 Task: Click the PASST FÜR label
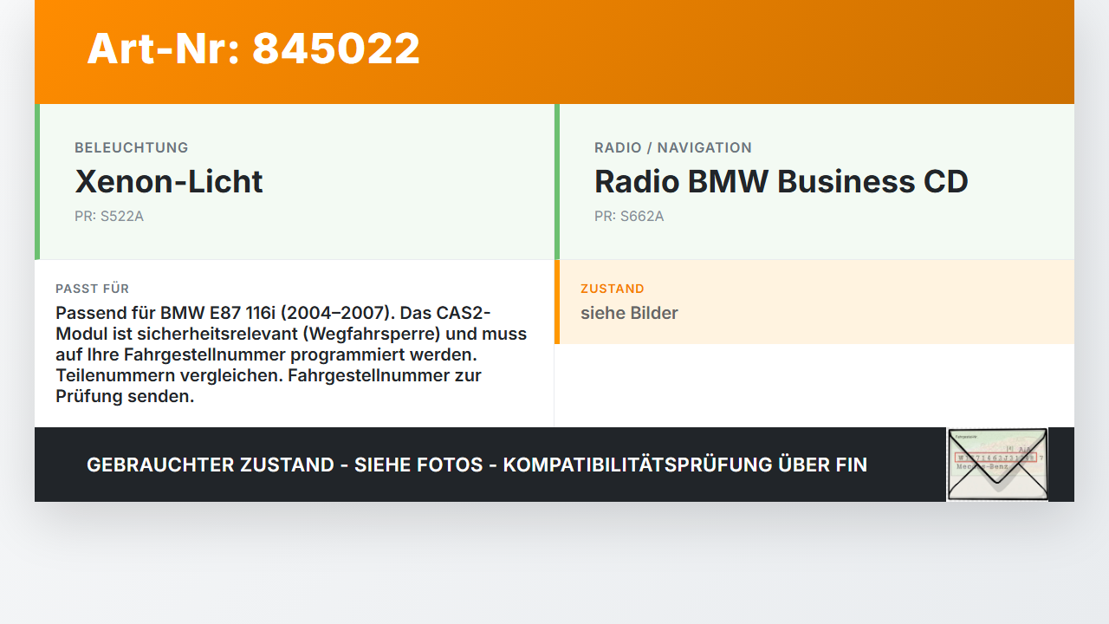point(93,289)
